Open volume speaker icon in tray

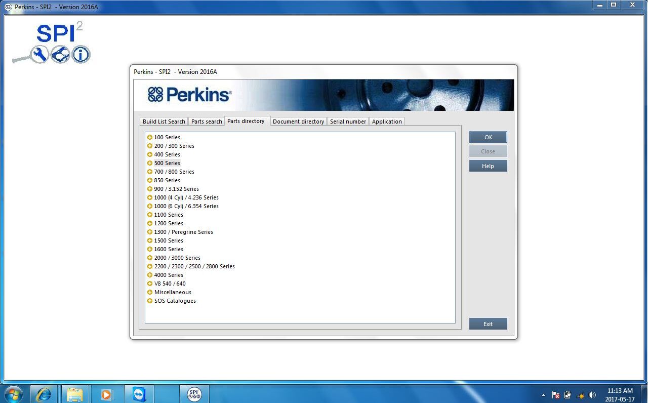pos(592,395)
